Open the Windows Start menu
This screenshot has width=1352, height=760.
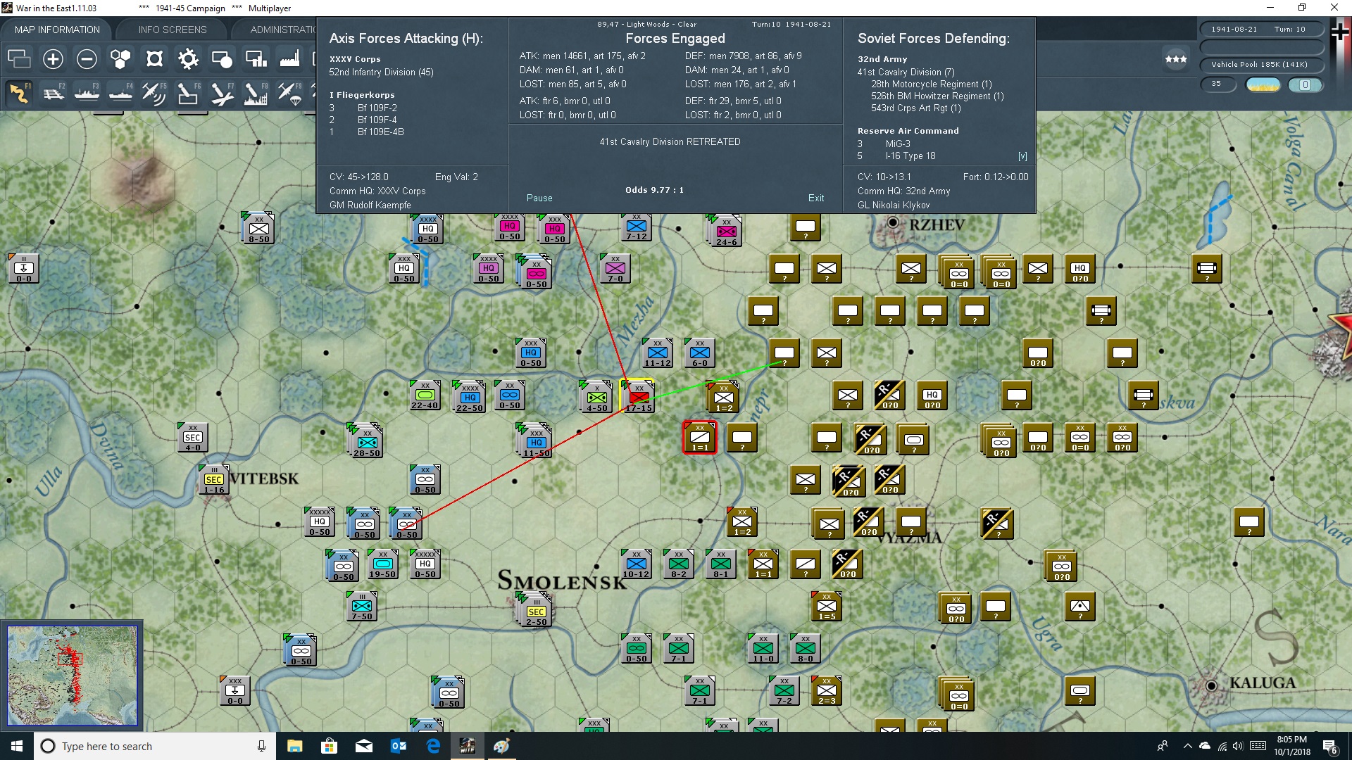coord(17,746)
